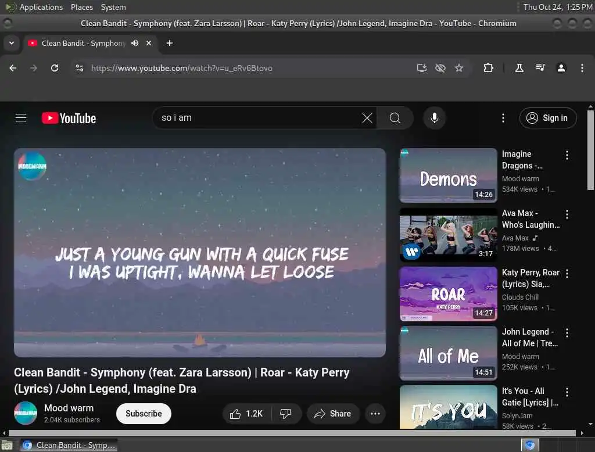Viewport: 595px width, 452px height.
Task: Click the Moodwarm watermark on video
Action: pyautogui.click(x=33, y=166)
